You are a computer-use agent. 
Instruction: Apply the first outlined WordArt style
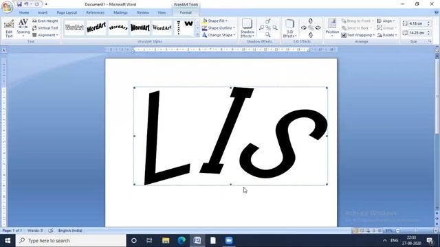point(74,27)
